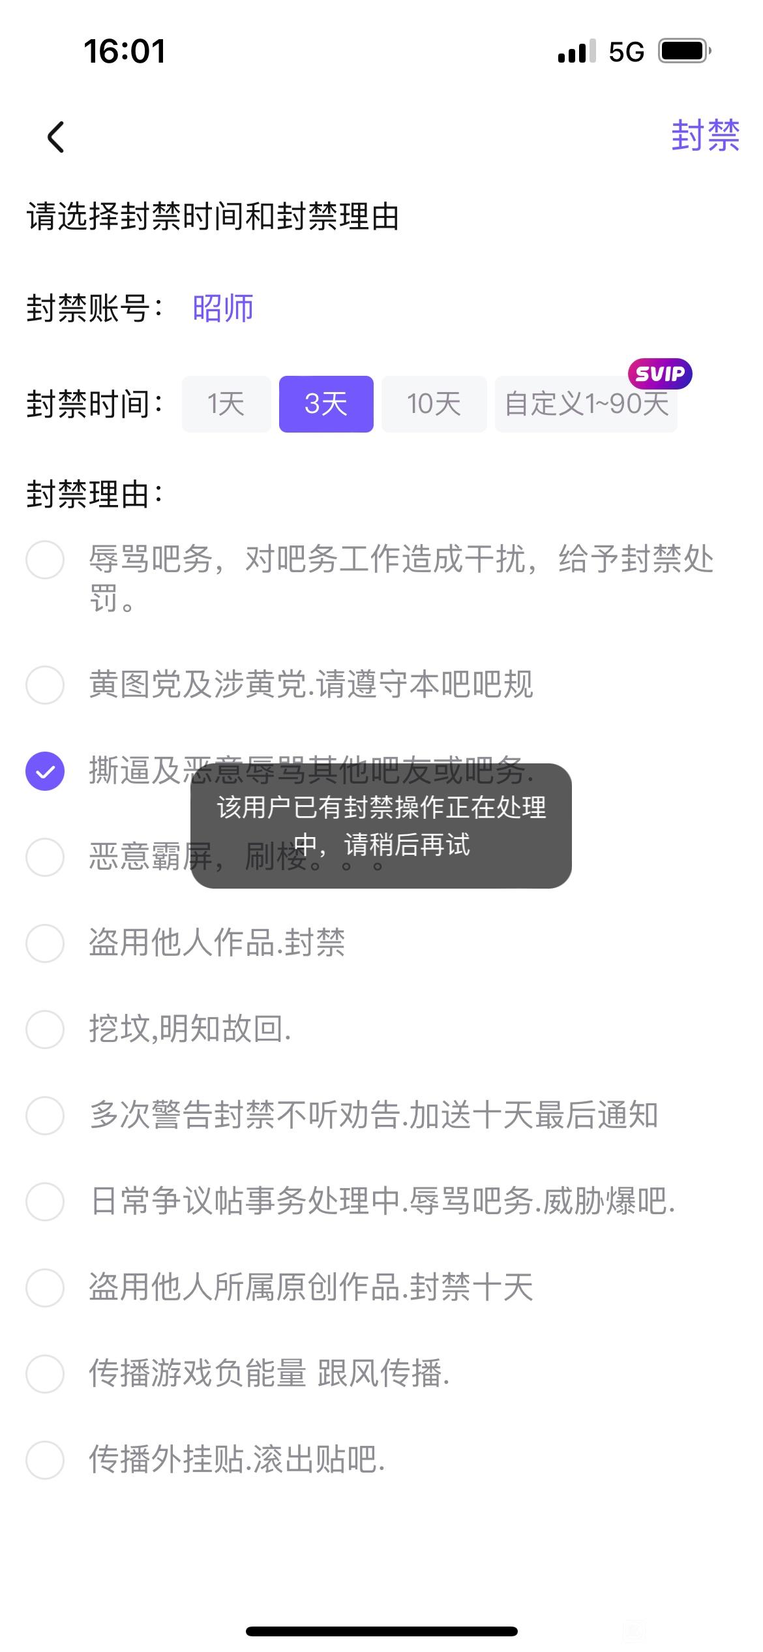
Task: Select 3天 ban duration
Action: 326,404
